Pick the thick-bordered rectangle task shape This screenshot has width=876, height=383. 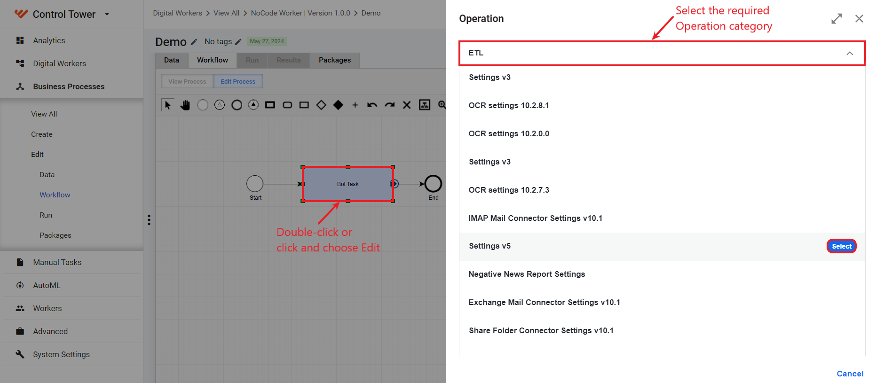point(270,105)
